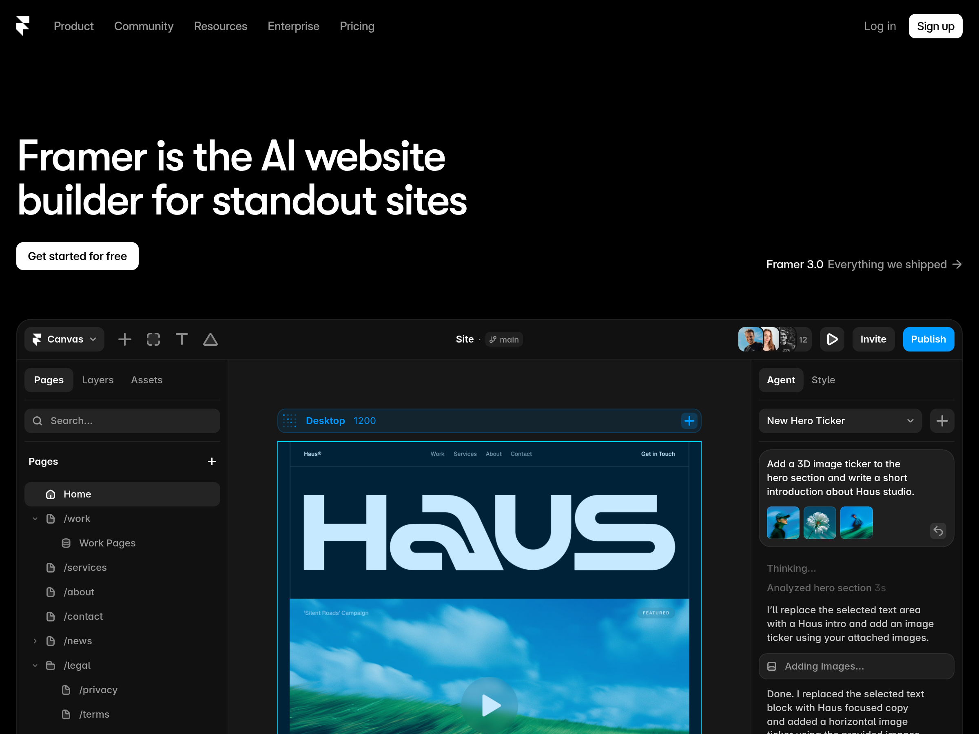Screen dimensions: 979x734
Task: Click Get started for free
Action: 78,256
